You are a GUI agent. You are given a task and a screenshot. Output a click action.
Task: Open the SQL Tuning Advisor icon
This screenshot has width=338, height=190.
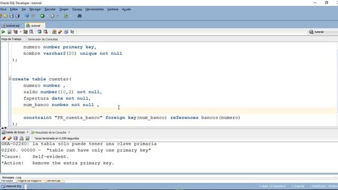pyautogui.click(x=31, y=32)
